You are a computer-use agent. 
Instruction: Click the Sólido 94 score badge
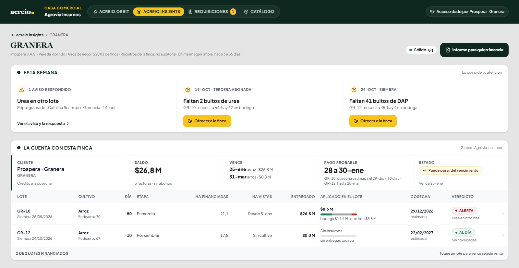tap(421, 50)
